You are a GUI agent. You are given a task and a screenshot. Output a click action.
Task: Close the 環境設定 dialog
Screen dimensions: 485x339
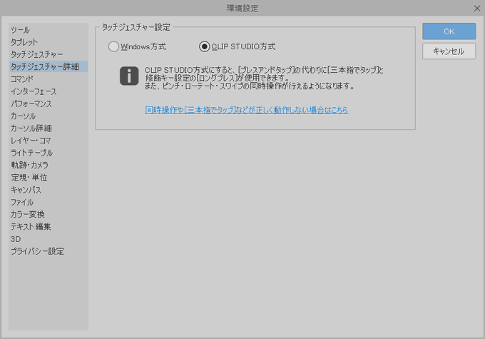[x=477, y=9]
